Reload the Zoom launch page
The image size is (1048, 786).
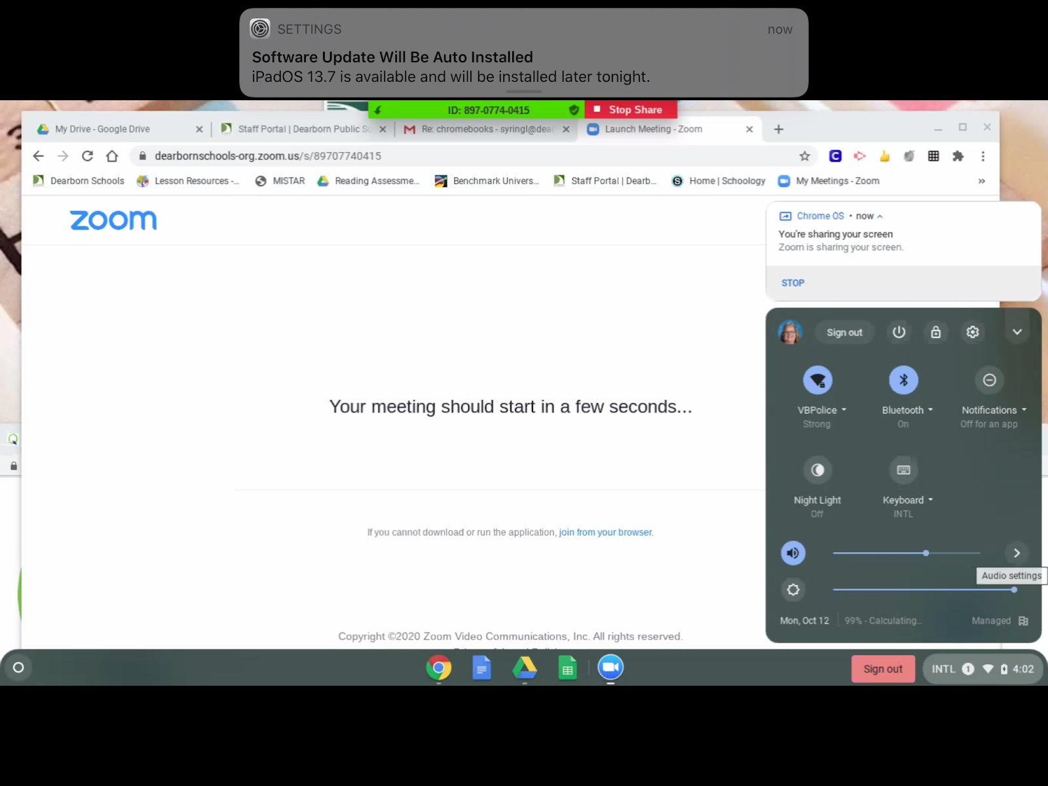tap(87, 156)
